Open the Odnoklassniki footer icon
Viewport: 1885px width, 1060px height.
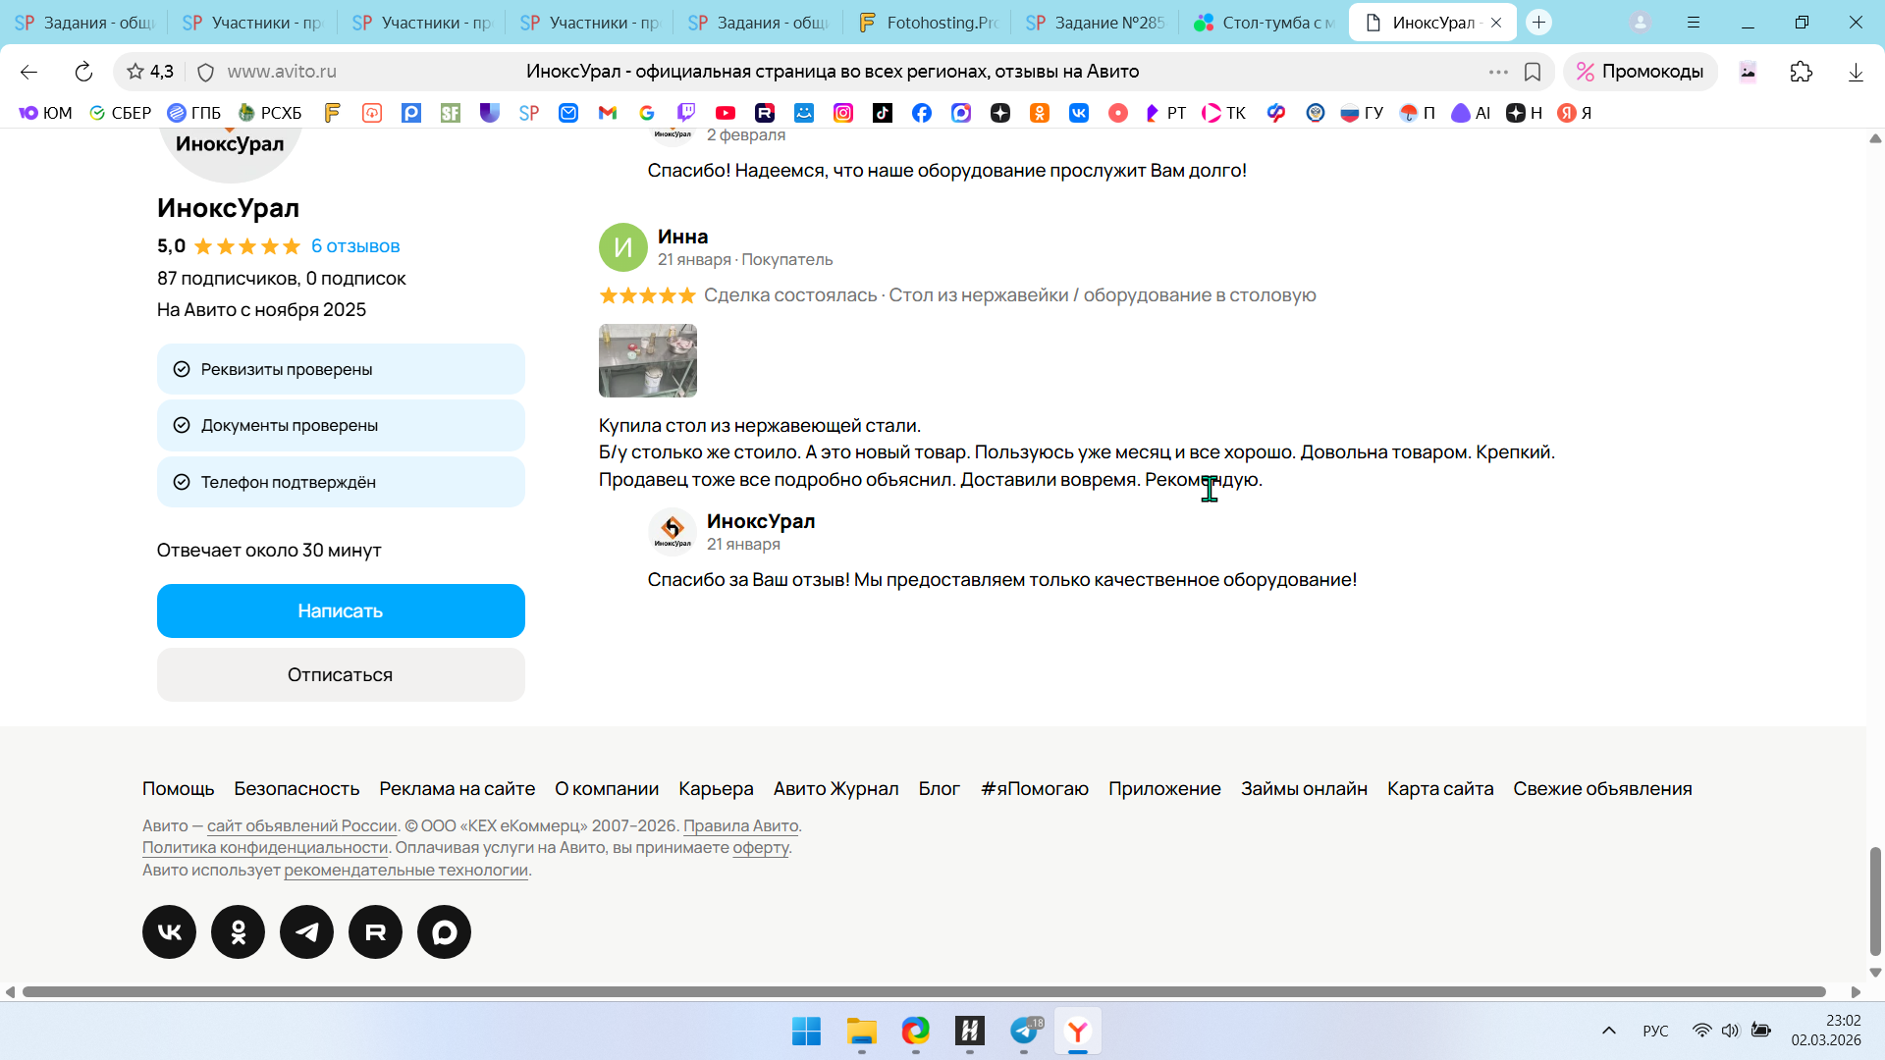238,932
